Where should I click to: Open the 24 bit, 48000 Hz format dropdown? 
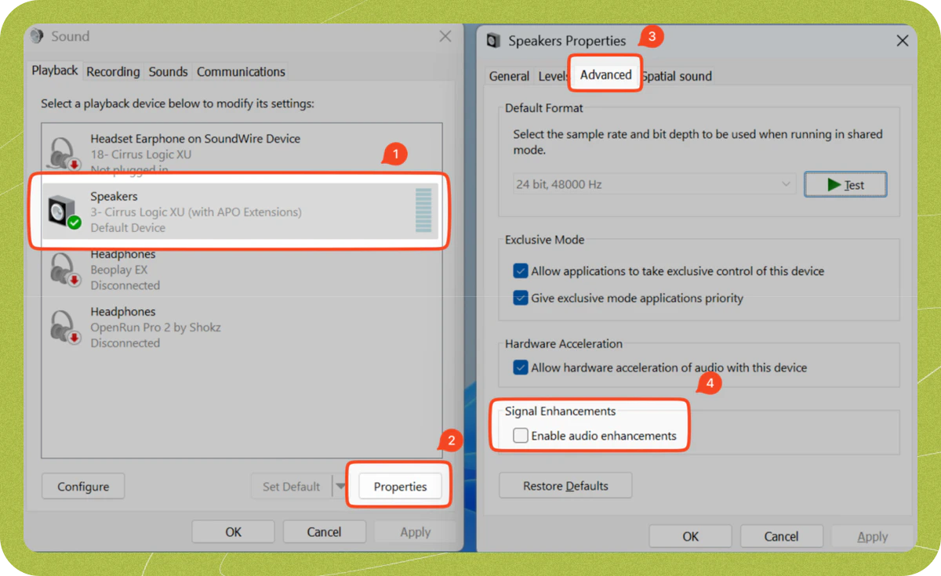point(654,185)
